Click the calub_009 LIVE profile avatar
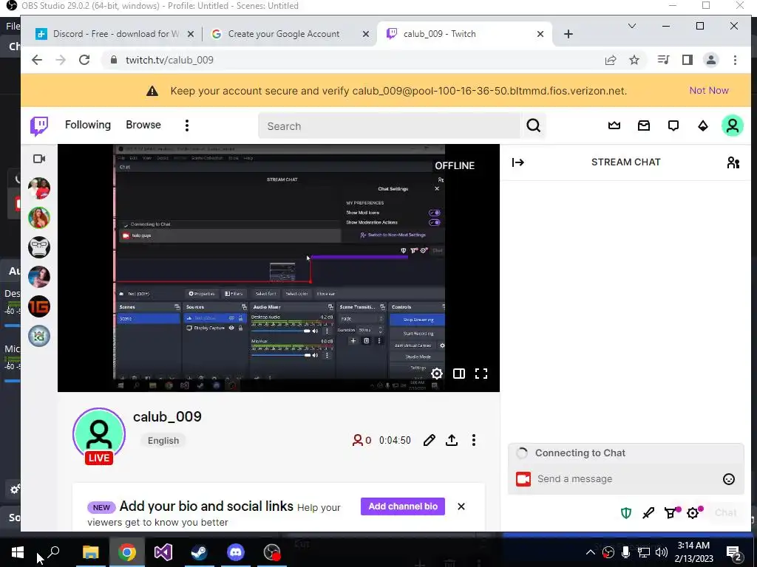Viewport: 757px width, 567px height. pyautogui.click(x=99, y=436)
